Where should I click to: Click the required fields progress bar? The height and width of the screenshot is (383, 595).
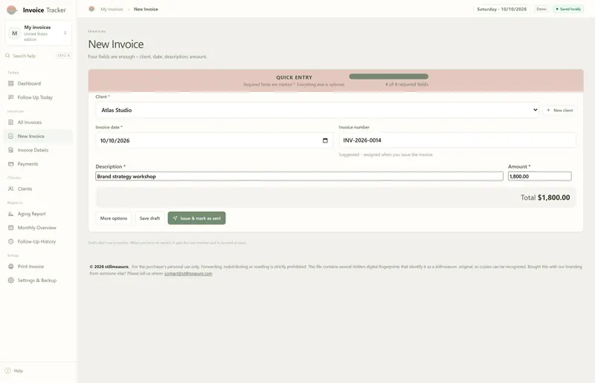tap(388, 76)
